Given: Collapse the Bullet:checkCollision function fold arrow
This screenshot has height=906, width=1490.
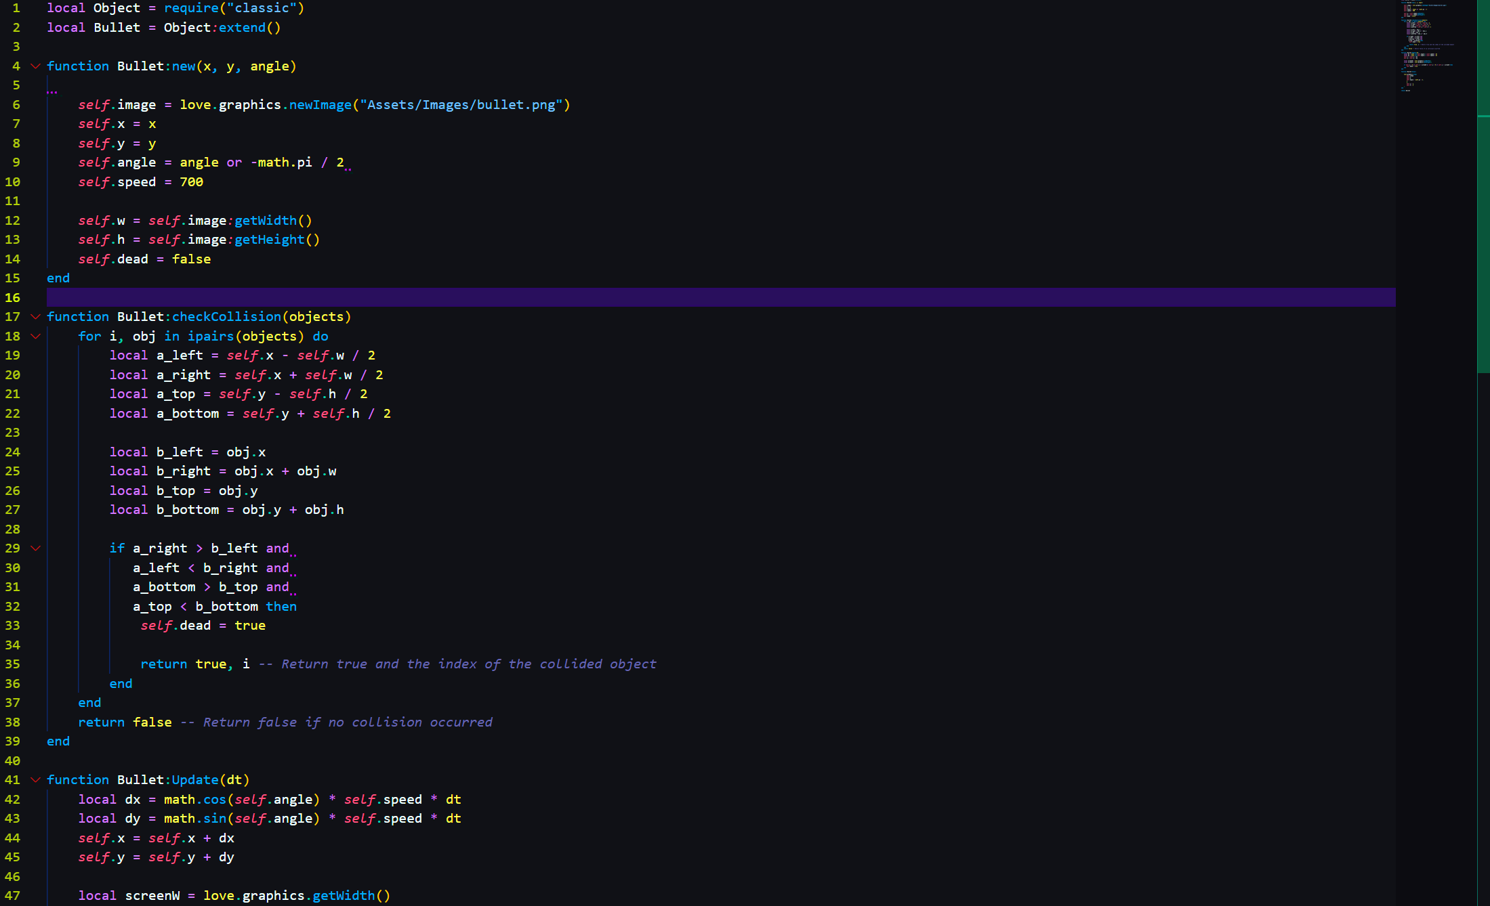Looking at the screenshot, I should [36, 317].
